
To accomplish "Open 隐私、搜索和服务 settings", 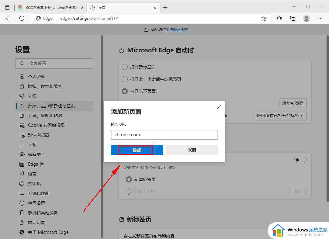I will pyautogui.click(x=54, y=86).
